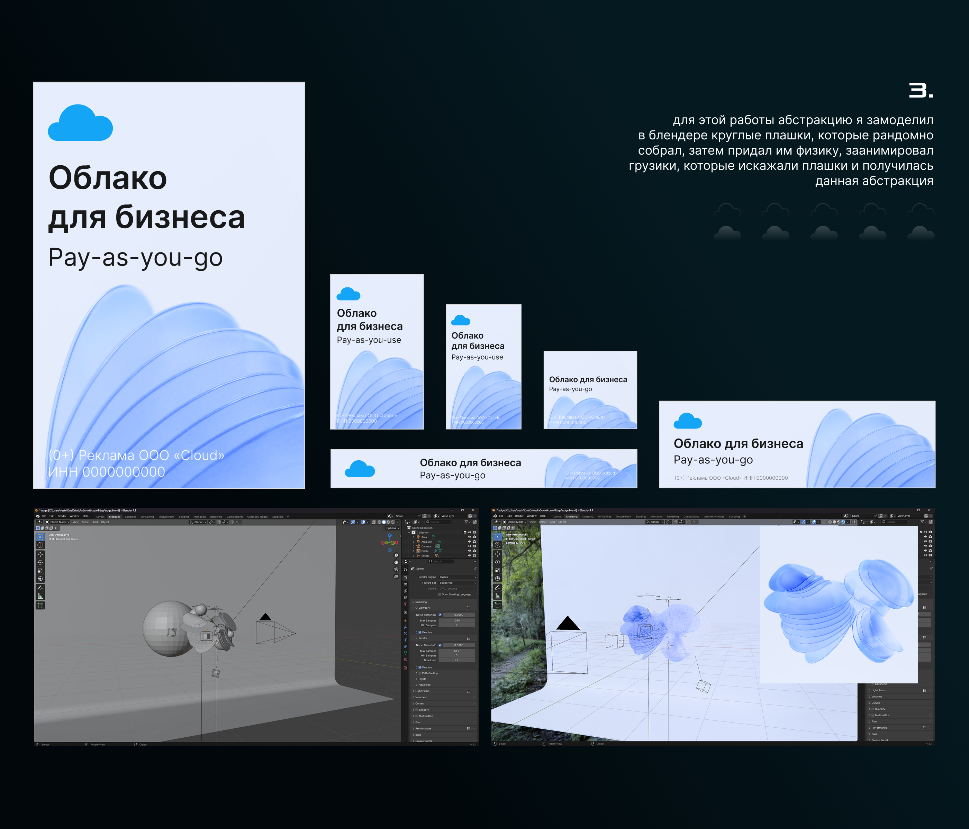Open Modifier wrench tab in left properties panel
The image size is (969, 829).
click(x=406, y=627)
